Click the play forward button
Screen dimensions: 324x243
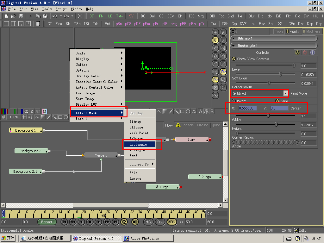pos(99,222)
